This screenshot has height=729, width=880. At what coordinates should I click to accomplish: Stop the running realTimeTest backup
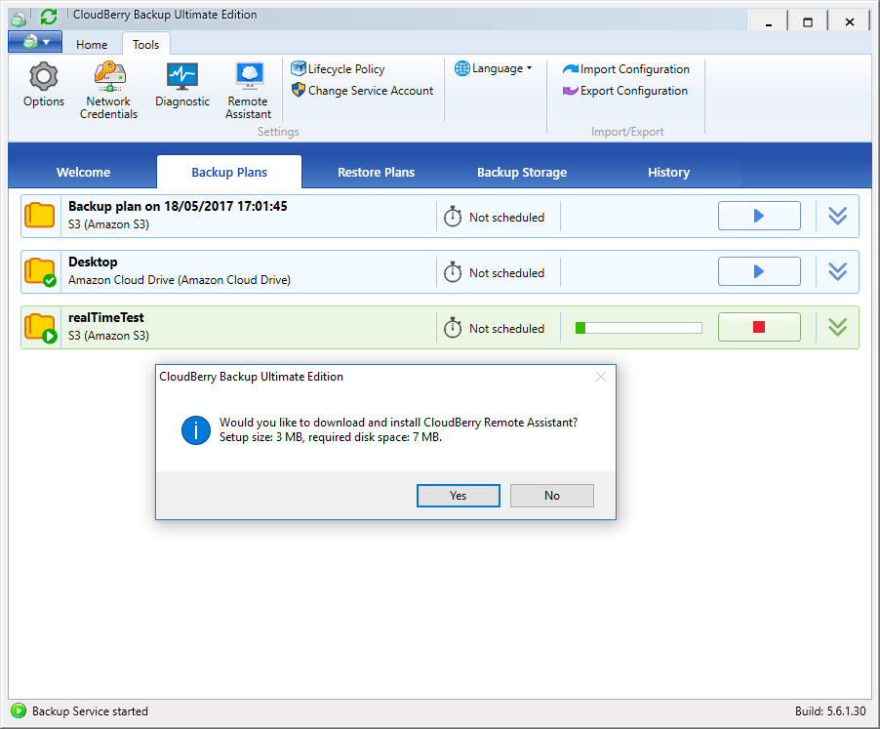759,327
